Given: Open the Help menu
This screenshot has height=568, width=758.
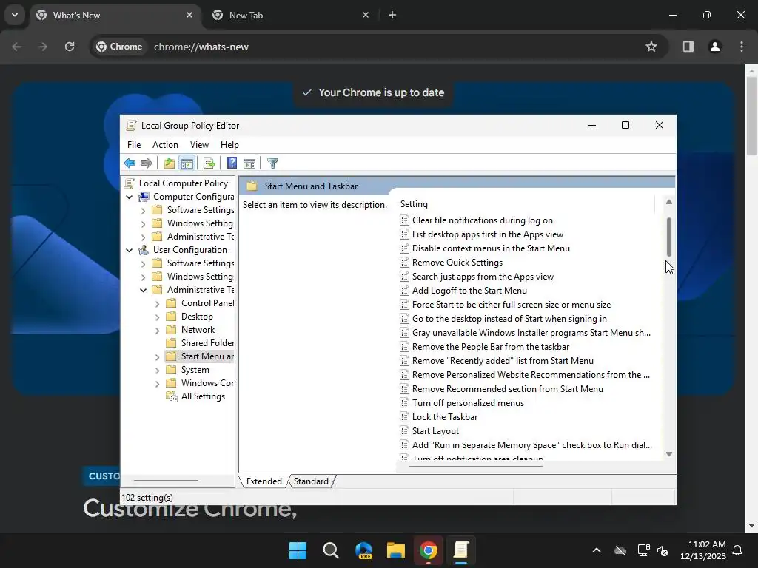Looking at the screenshot, I should [229, 145].
